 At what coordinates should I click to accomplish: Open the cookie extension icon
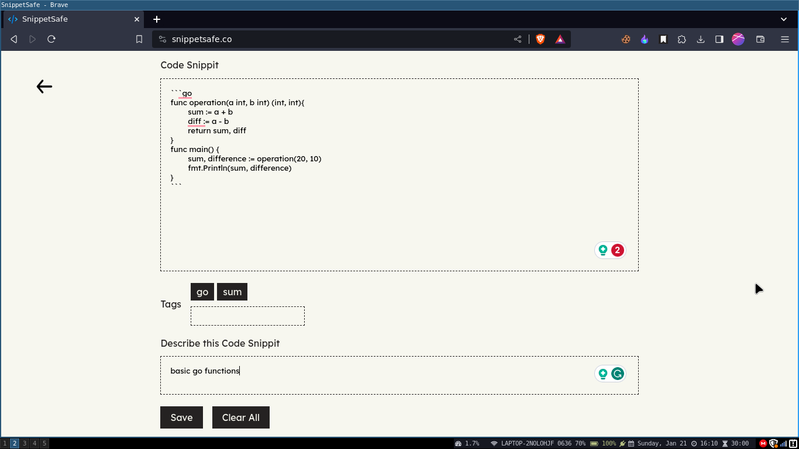(x=626, y=39)
